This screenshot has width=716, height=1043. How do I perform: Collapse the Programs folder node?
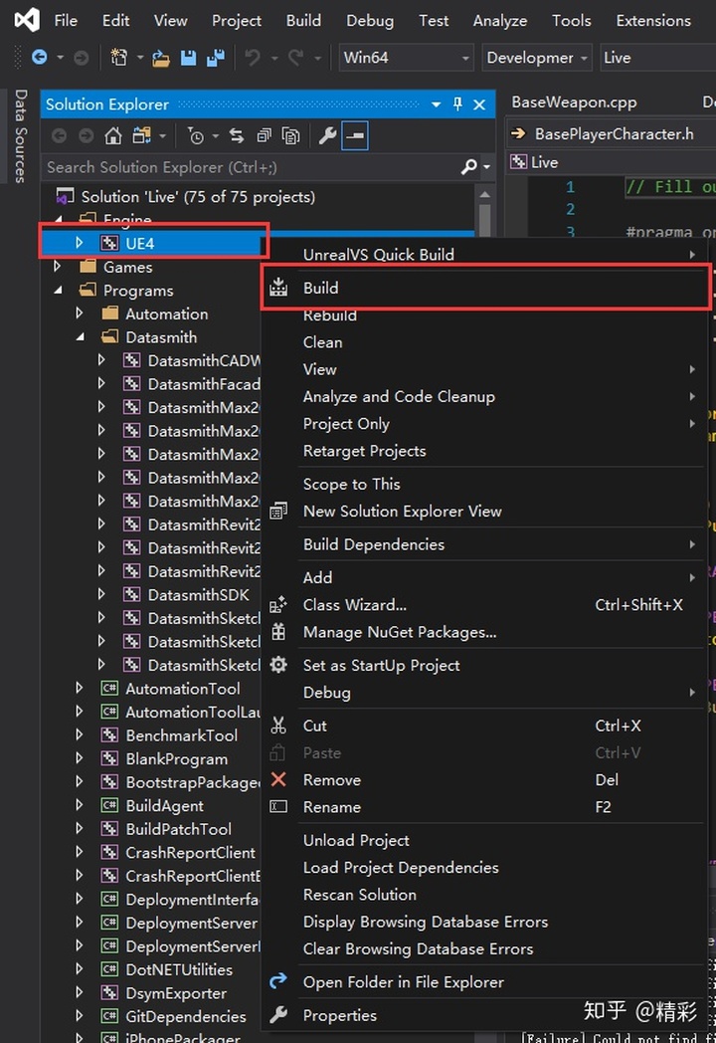59,290
